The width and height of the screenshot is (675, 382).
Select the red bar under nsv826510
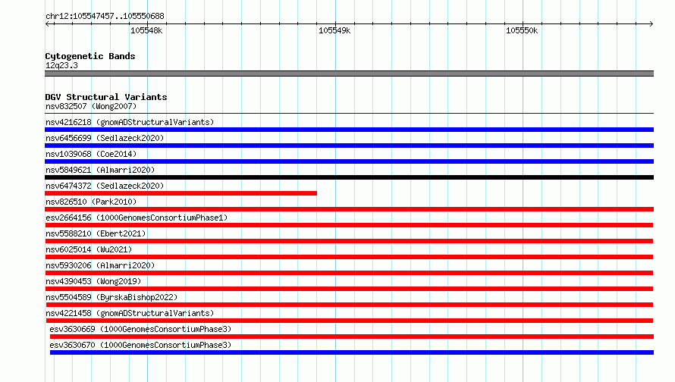pyautogui.click(x=349, y=209)
